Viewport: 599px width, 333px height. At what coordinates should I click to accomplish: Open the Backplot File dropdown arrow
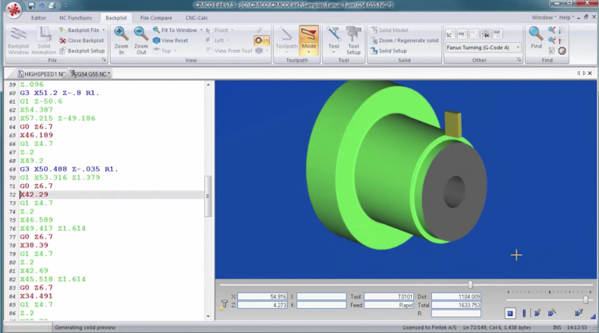103,30
